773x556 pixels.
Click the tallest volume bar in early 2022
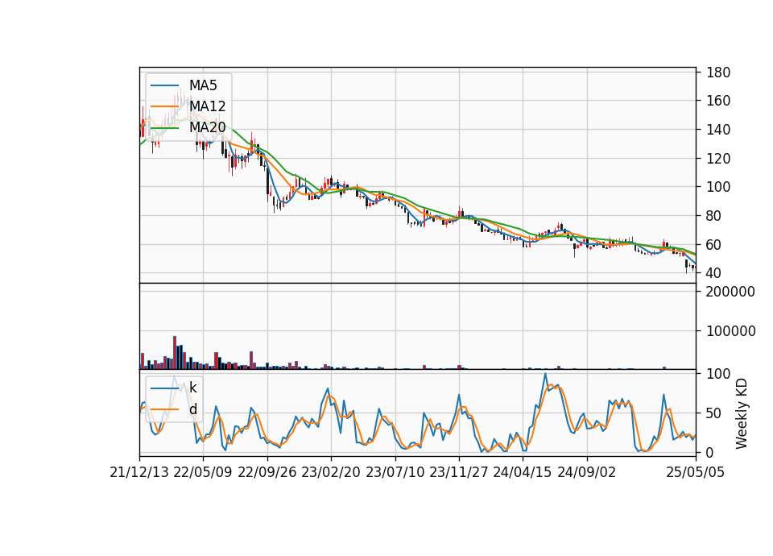click(x=175, y=353)
